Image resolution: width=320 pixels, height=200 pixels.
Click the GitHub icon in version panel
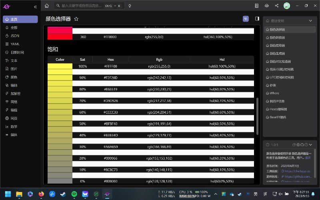tap(303, 144)
